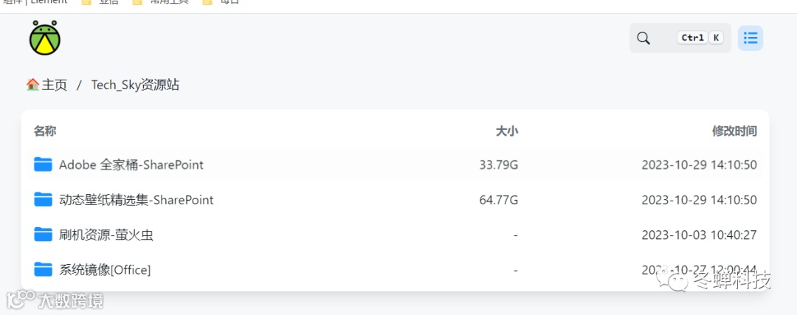Click the 33.79G size of Adobe folder
This screenshot has width=797, height=315.
(x=498, y=165)
